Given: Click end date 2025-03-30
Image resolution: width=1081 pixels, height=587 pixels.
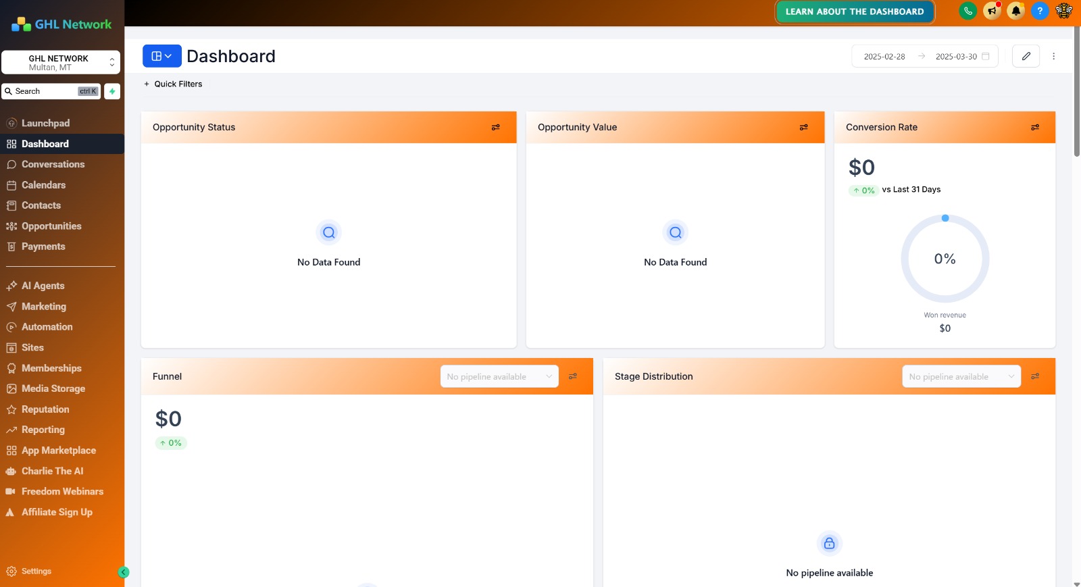Looking at the screenshot, I should click(x=956, y=57).
